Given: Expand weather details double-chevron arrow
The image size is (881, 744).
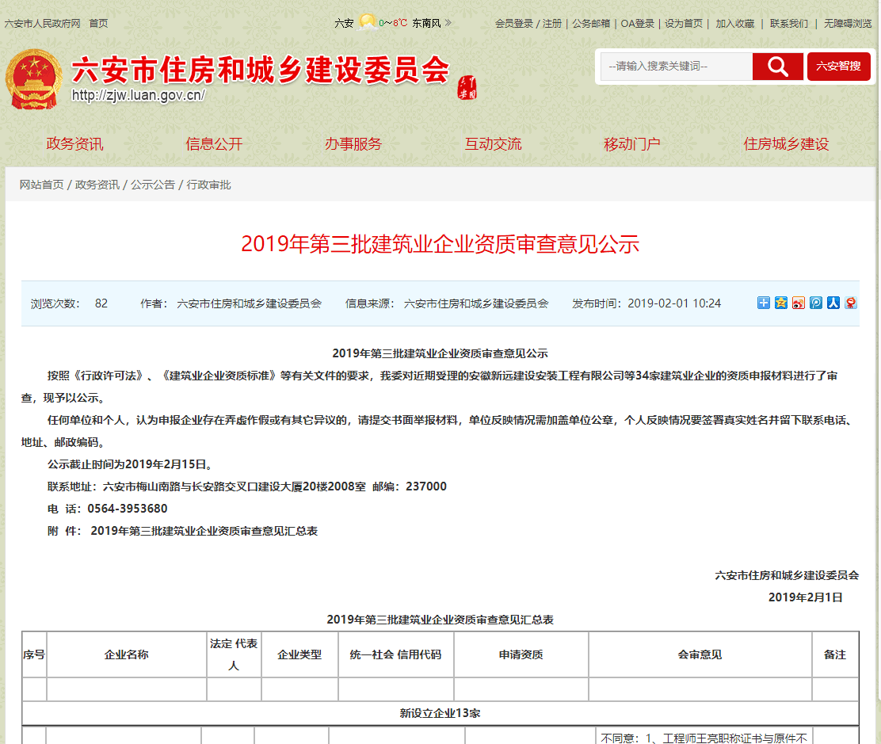Looking at the screenshot, I should tap(448, 23).
